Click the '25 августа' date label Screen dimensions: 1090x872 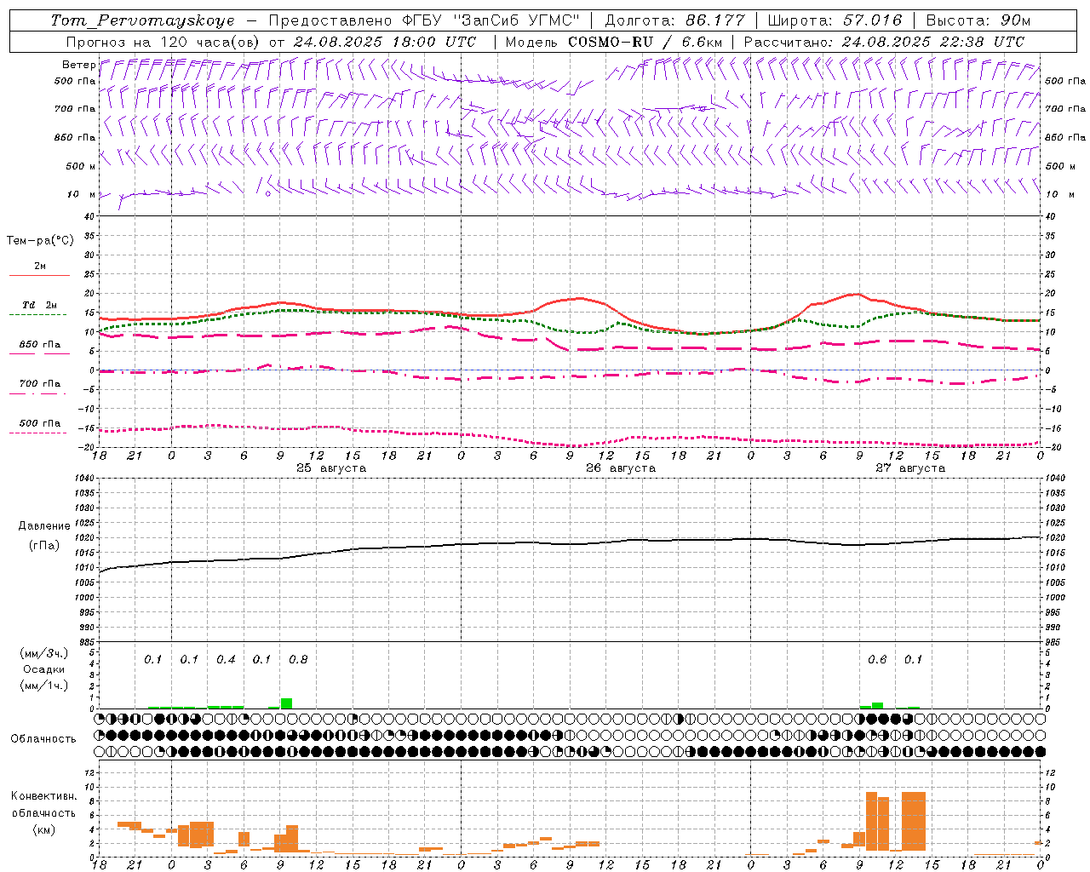(331, 468)
